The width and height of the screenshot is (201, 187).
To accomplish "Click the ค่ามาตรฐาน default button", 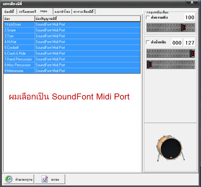I will click(x=19, y=179).
